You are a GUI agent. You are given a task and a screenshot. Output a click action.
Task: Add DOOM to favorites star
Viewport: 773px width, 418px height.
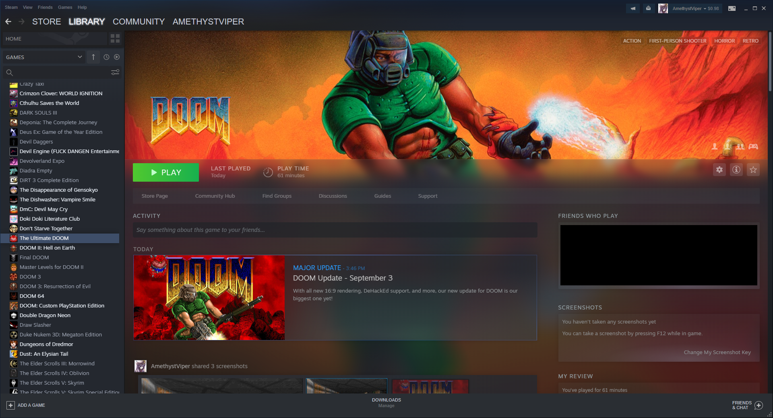(753, 170)
